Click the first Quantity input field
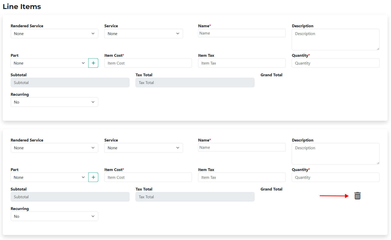This screenshot has height=240, width=391. pyautogui.click(x=335, y=63)
